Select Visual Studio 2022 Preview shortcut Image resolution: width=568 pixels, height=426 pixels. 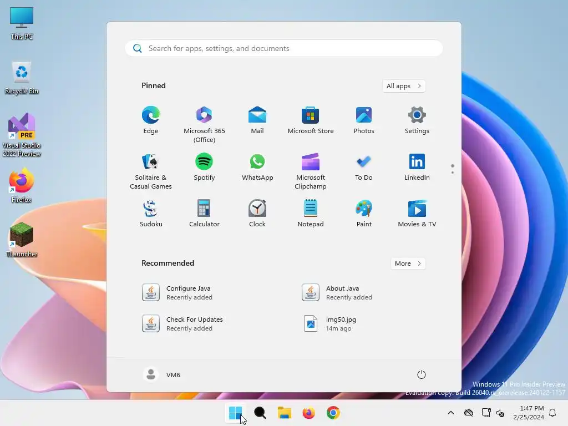tap(22, 135)
